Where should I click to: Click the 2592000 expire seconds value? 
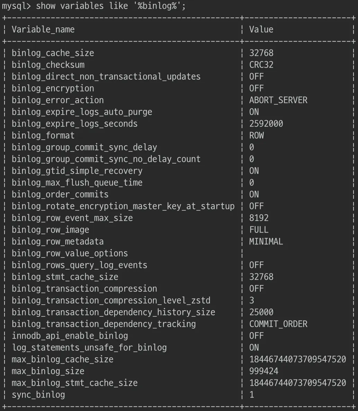[266, 124]
